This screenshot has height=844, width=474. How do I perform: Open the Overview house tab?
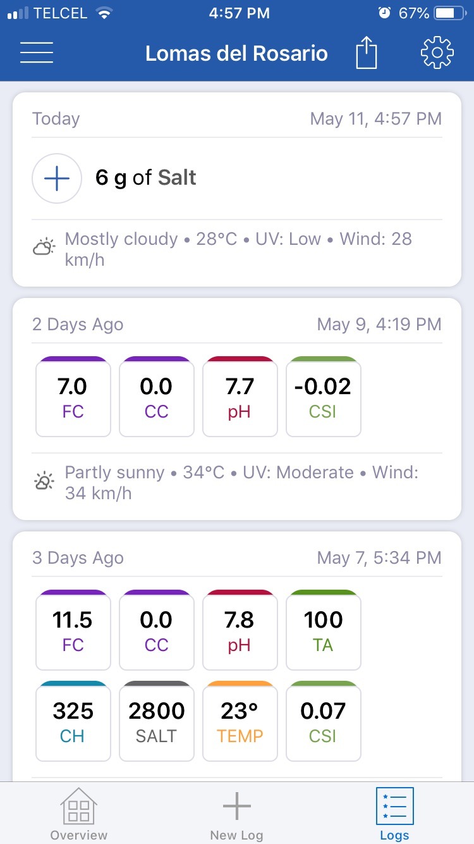(78, 814)
